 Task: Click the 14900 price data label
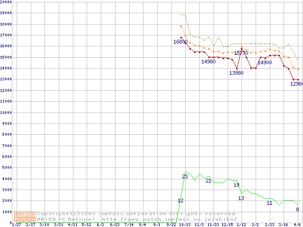coord(264,62)
